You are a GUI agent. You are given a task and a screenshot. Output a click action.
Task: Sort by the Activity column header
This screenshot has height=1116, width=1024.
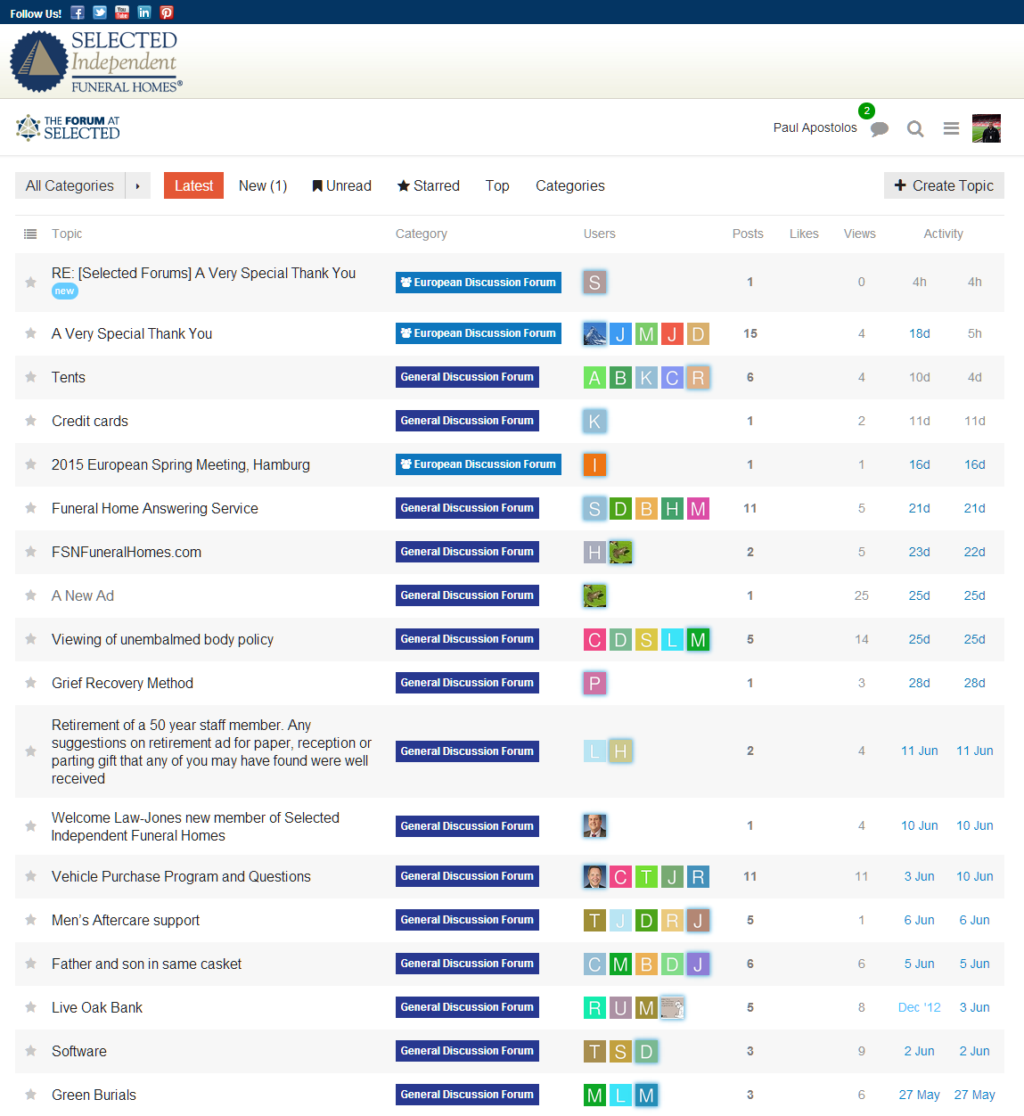(943, 234)
